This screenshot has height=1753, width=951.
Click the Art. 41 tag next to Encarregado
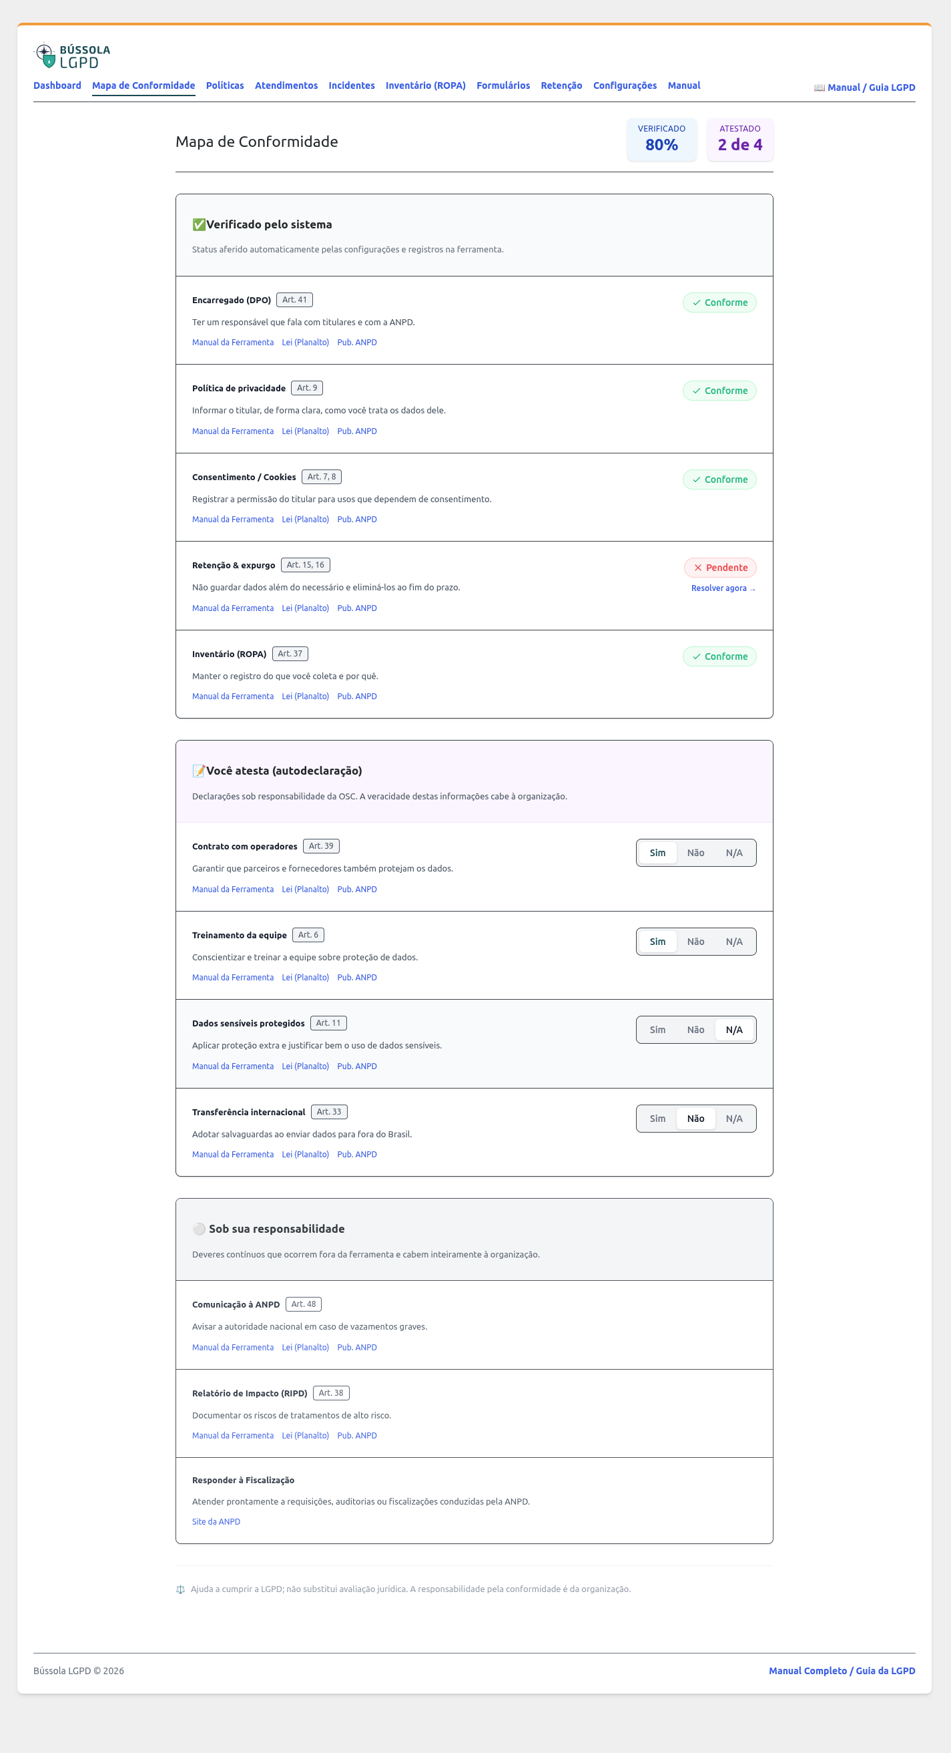(x=294, y=299)
